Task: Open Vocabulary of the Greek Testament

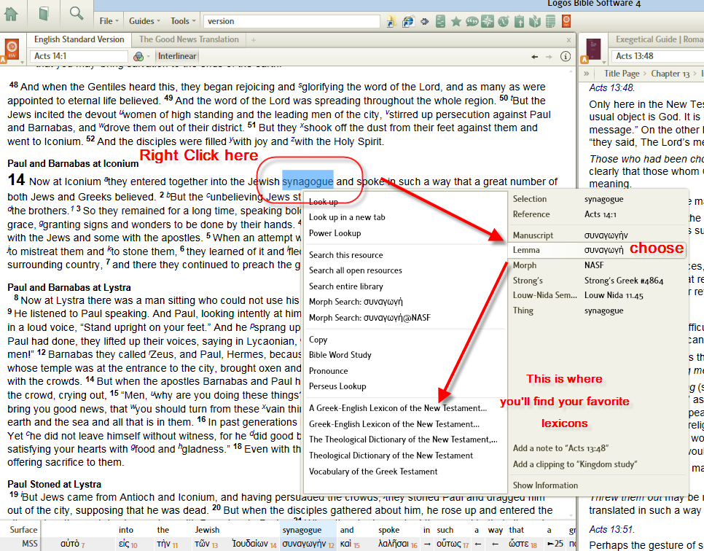Action: coord(373,472)
